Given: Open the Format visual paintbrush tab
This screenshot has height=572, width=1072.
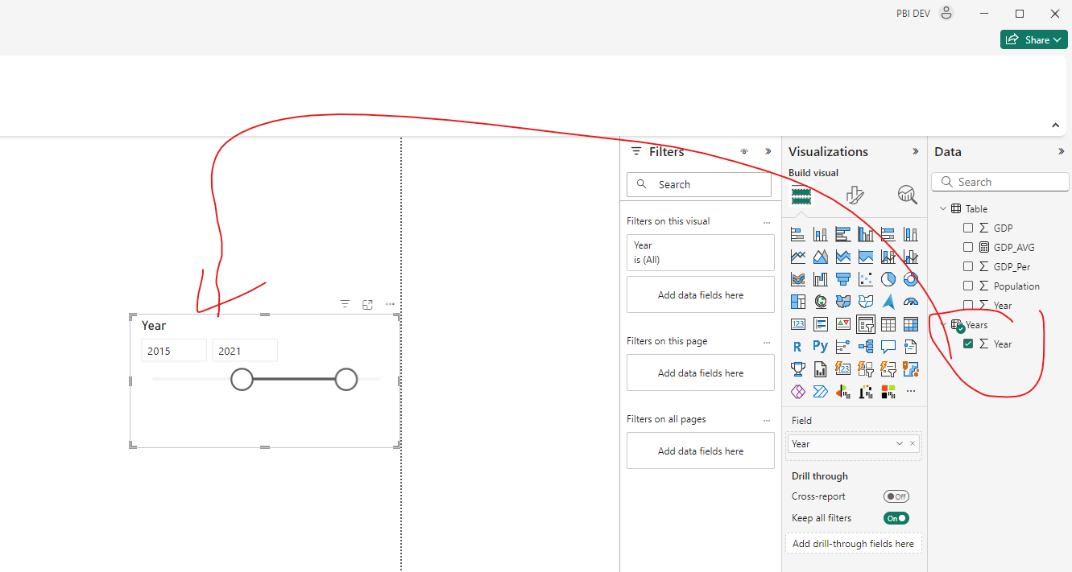Looking at the screenshot, I should pyautogui.click(x=855, y=195).
